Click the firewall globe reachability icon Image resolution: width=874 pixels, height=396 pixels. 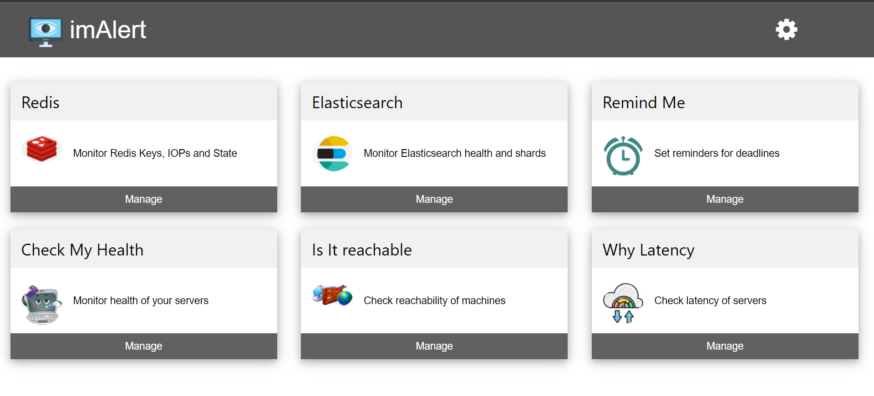pos(333,295)
